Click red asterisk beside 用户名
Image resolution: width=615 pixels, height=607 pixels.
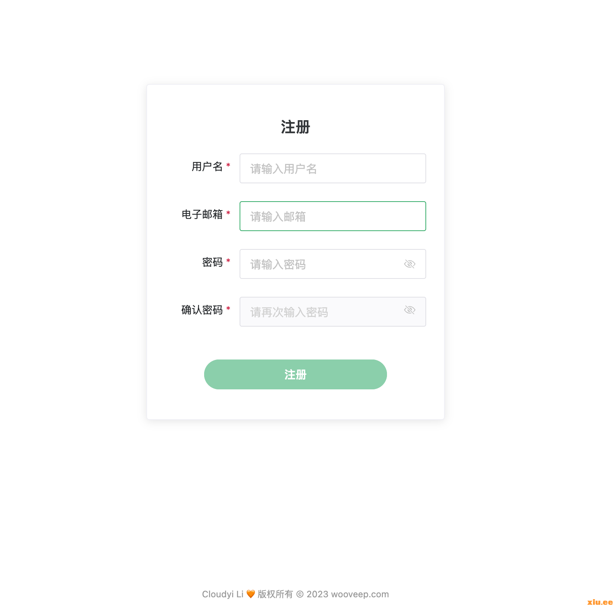pos(228,165)
